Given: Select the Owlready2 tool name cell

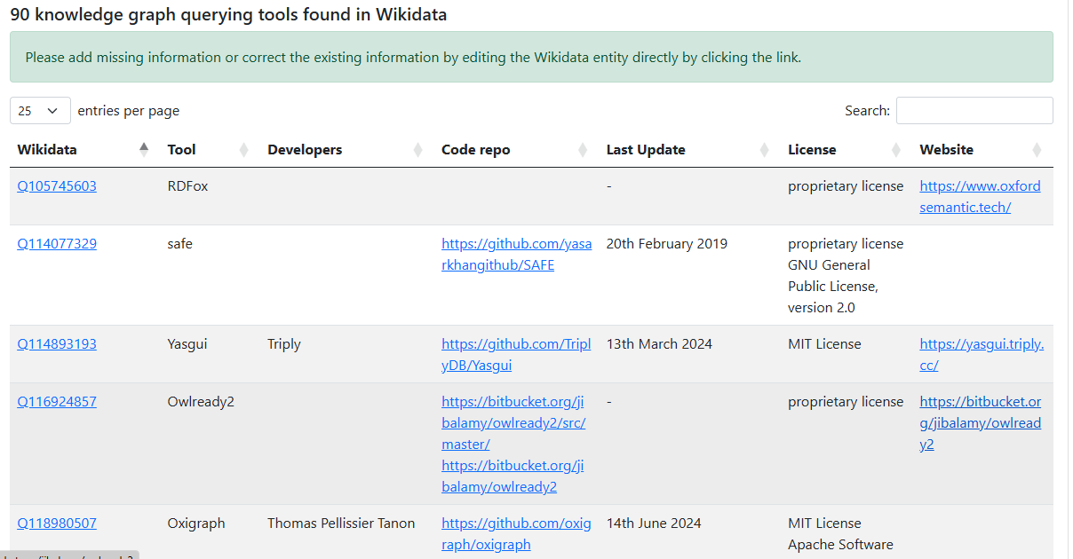Looking at the screenshot, I should (x=201, y=402).
